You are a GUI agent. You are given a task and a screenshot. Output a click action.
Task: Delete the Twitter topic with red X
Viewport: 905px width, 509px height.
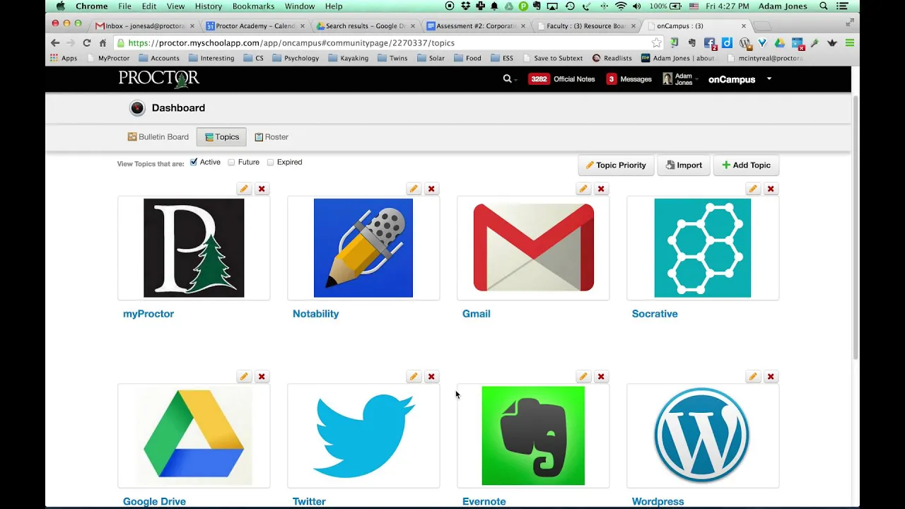pyautogui.click(x=431, y=377)
